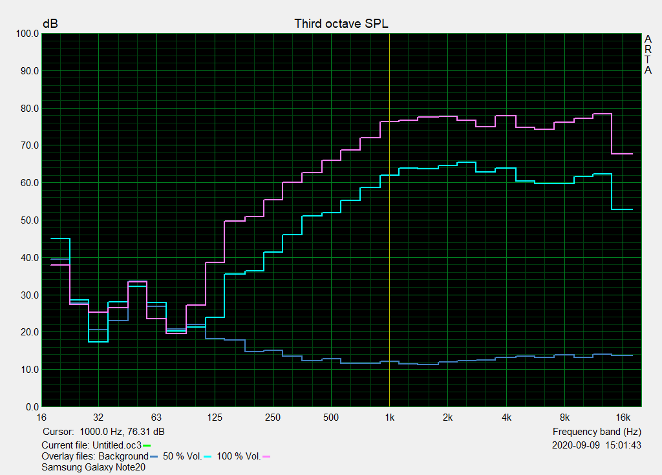Click the 0.0 y-axis tick label
The height and width of the screenshot is (475, 662).
pos(32,407)
